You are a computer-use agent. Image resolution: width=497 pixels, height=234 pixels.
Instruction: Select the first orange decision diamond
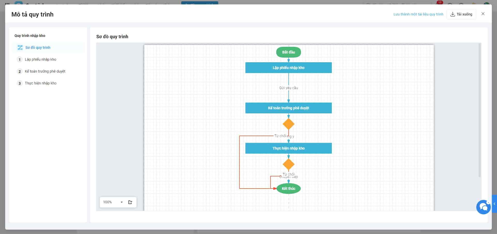point(288,124)
